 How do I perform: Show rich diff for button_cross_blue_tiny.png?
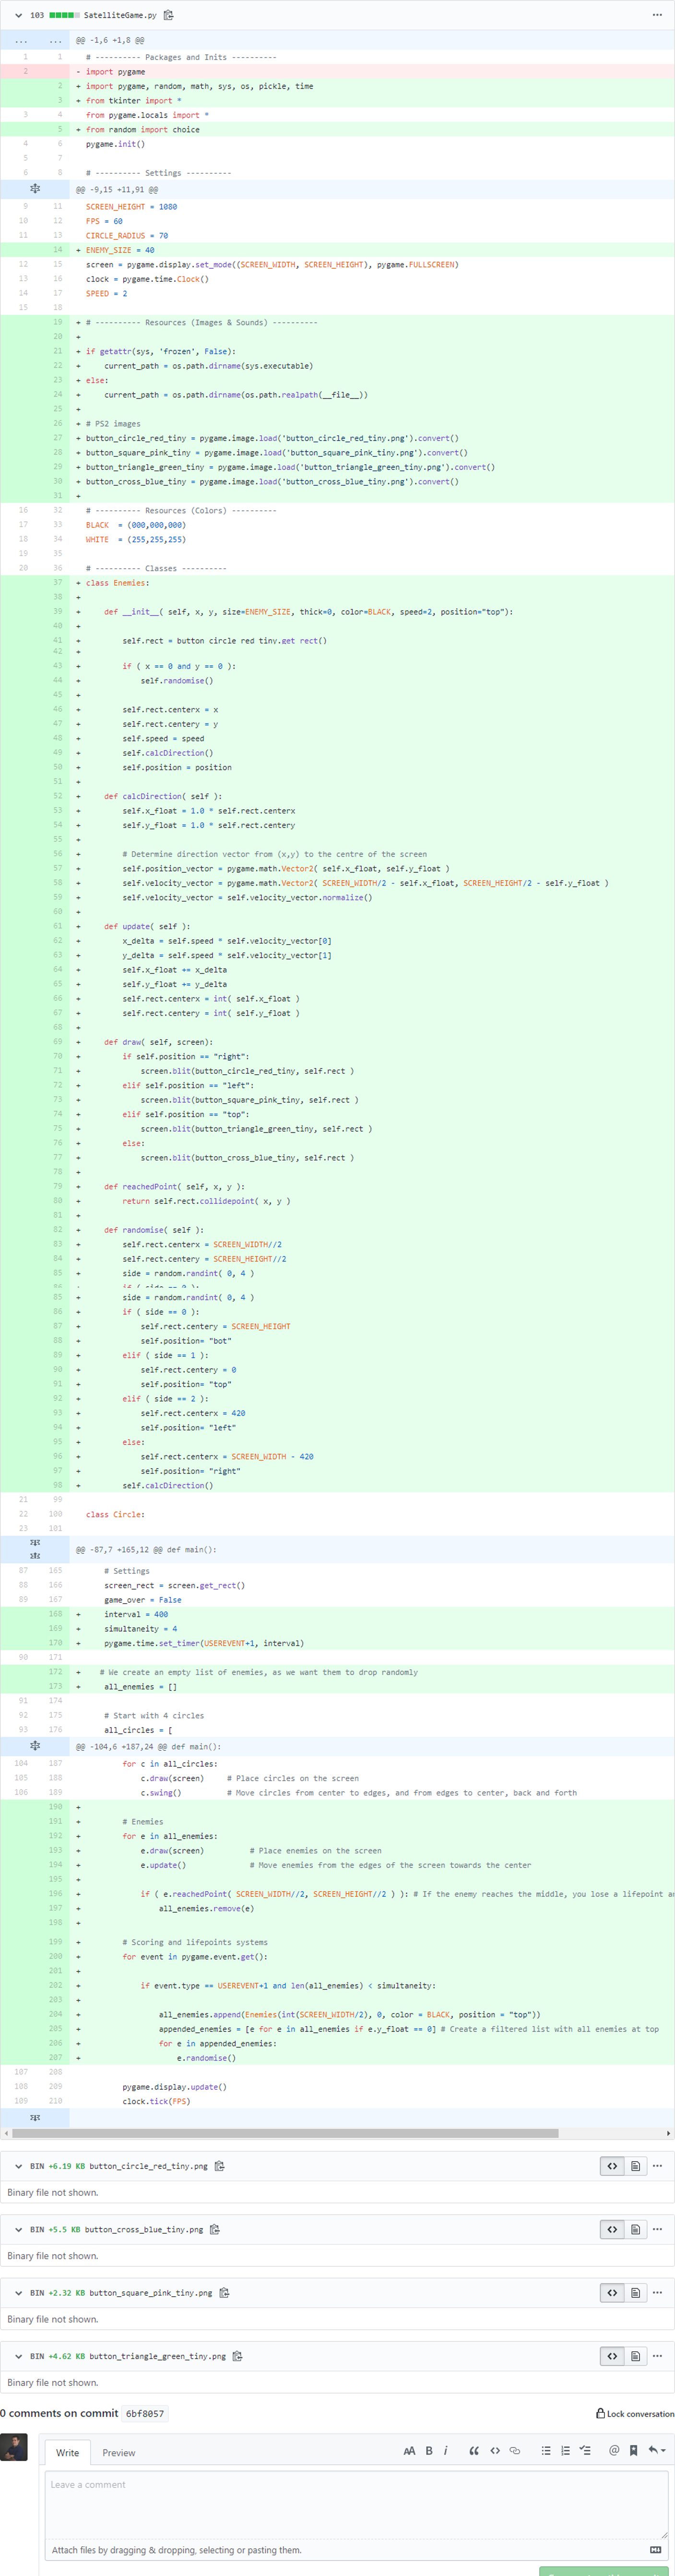click(635, 2229)
